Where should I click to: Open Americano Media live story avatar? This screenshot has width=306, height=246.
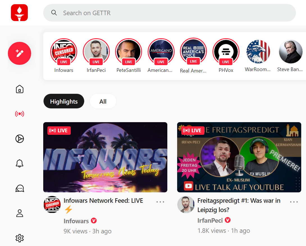click(x=161, y=52)
